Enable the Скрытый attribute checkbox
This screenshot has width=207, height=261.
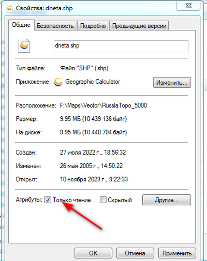point(103,200)
